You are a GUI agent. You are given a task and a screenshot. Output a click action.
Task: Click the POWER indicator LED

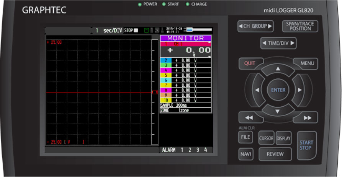point(140,4)
